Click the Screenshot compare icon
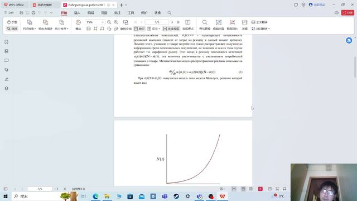The width and height of the screenshot is (357, 201). (232, 22)
